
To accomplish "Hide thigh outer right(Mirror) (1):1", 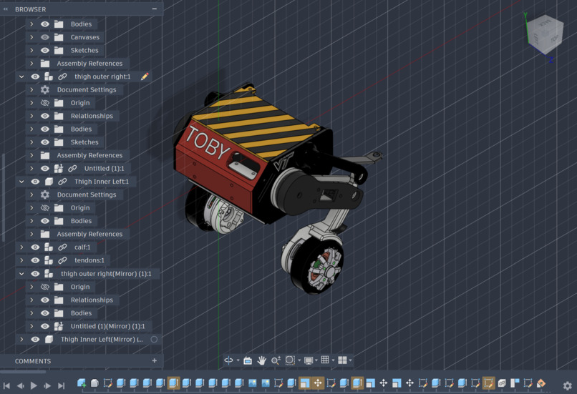I will pyautogui.click(x=35, y=274).
